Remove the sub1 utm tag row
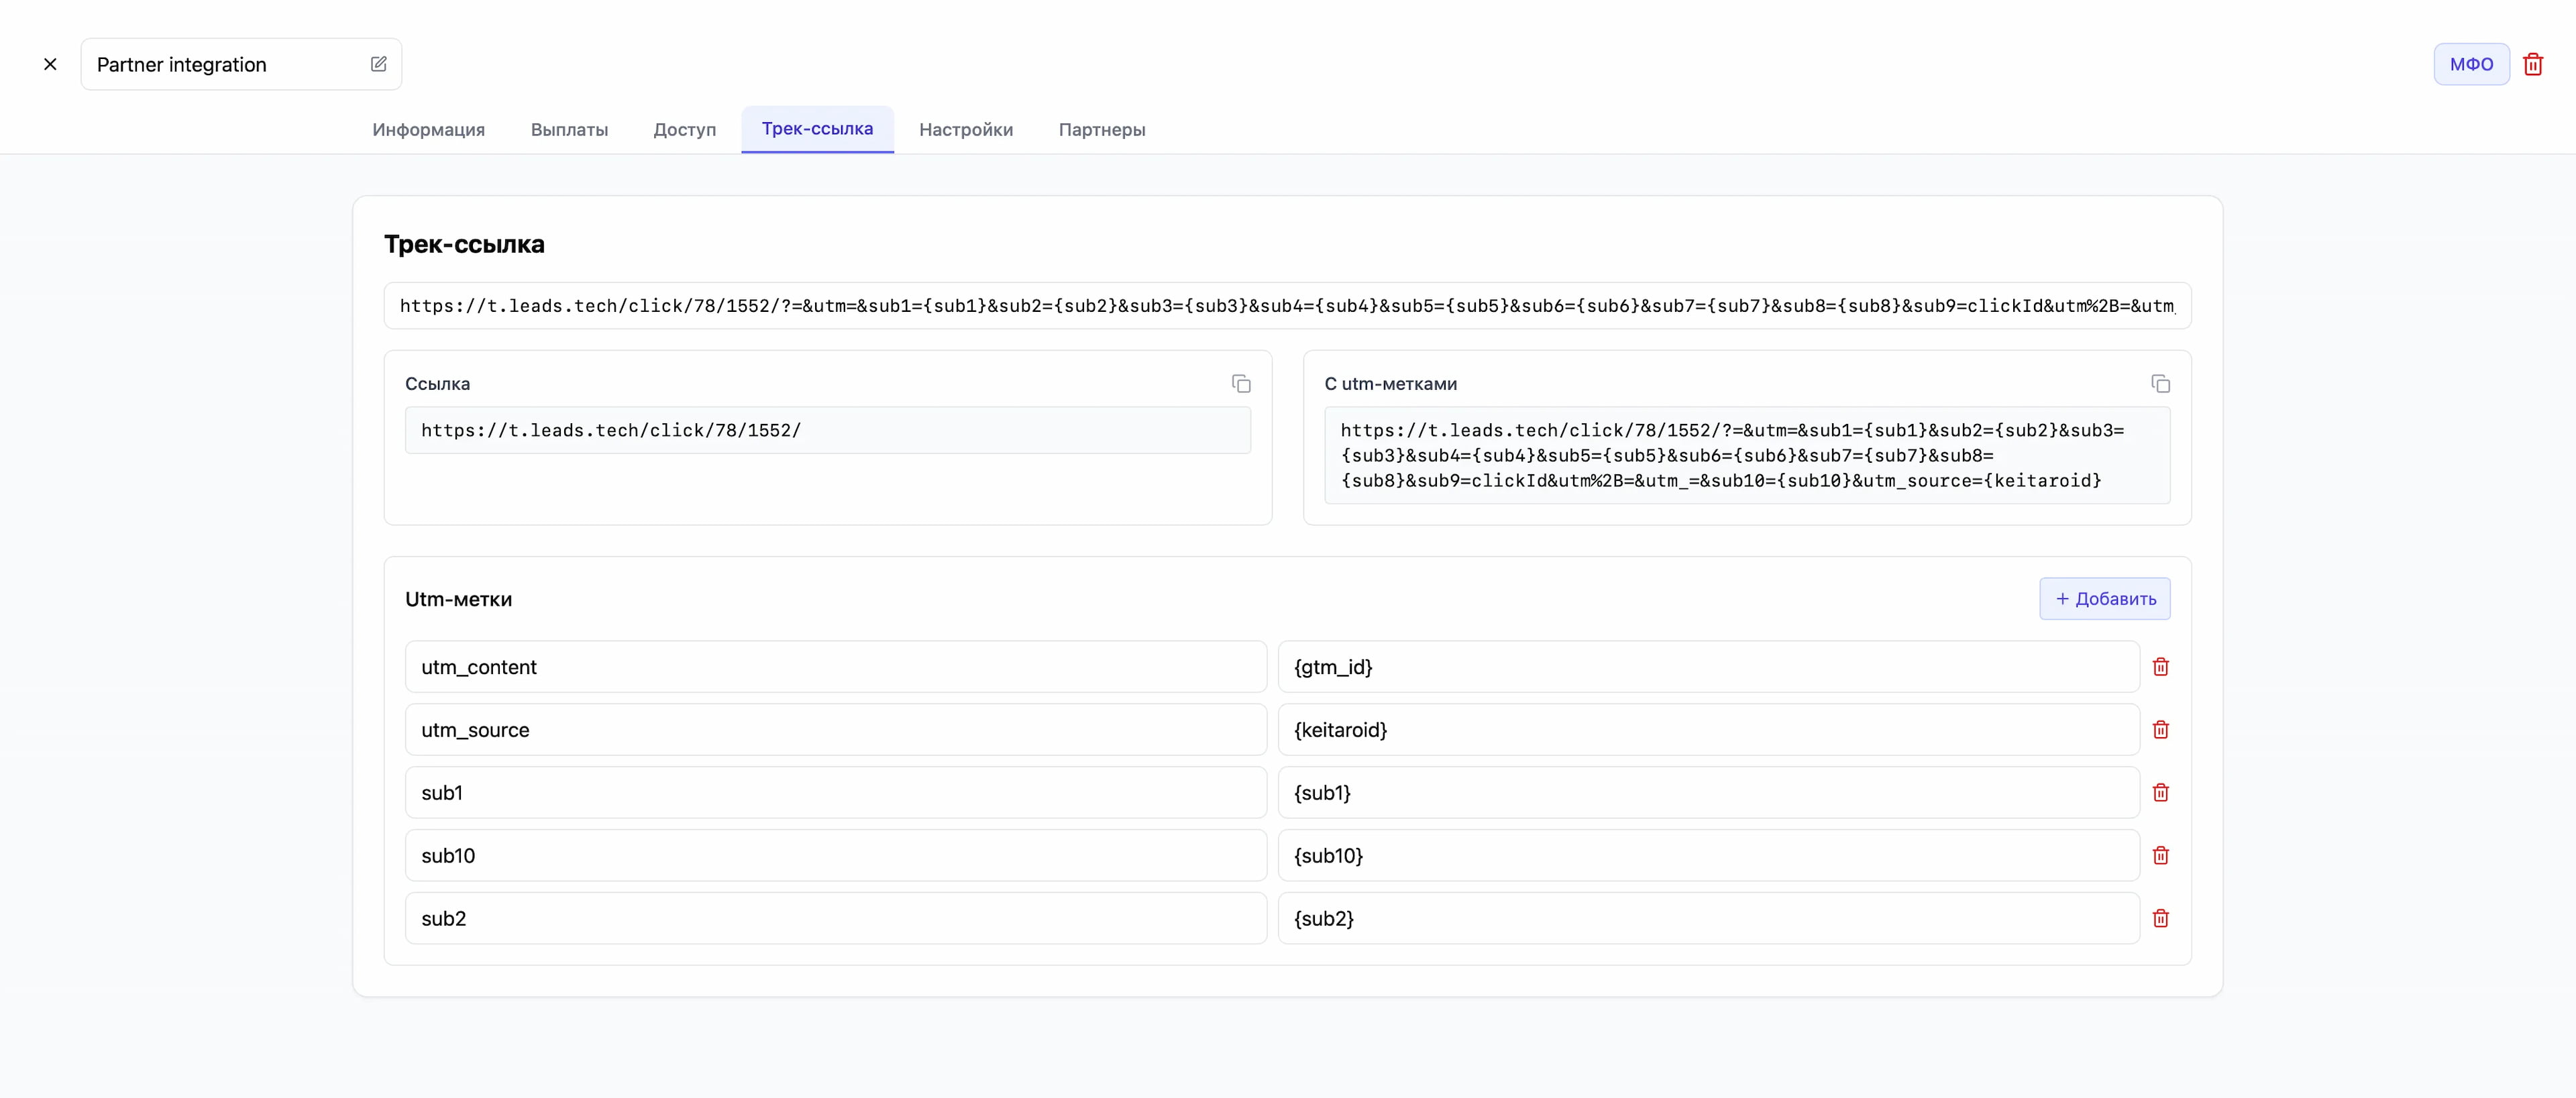This screenshot has width=2576, height=1098. 2160,793
